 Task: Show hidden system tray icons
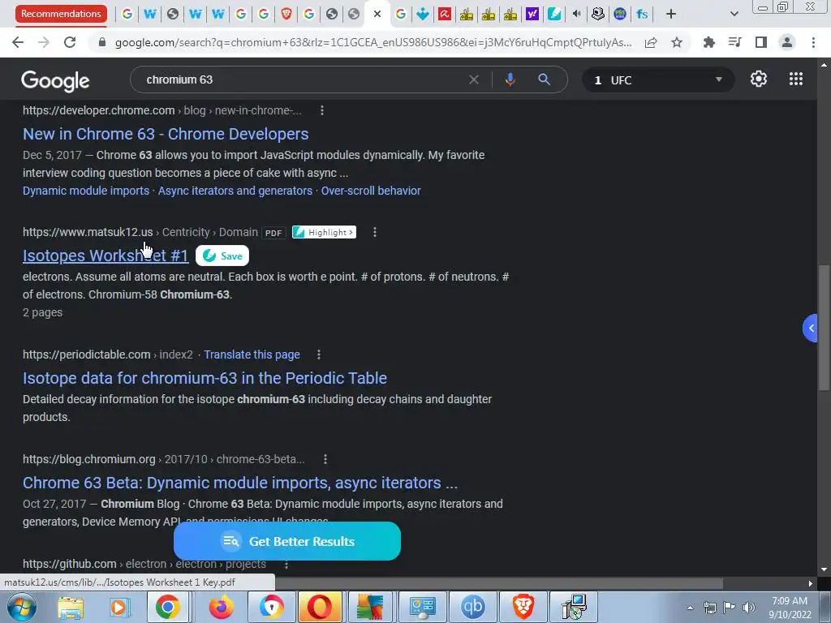(690, 608)
